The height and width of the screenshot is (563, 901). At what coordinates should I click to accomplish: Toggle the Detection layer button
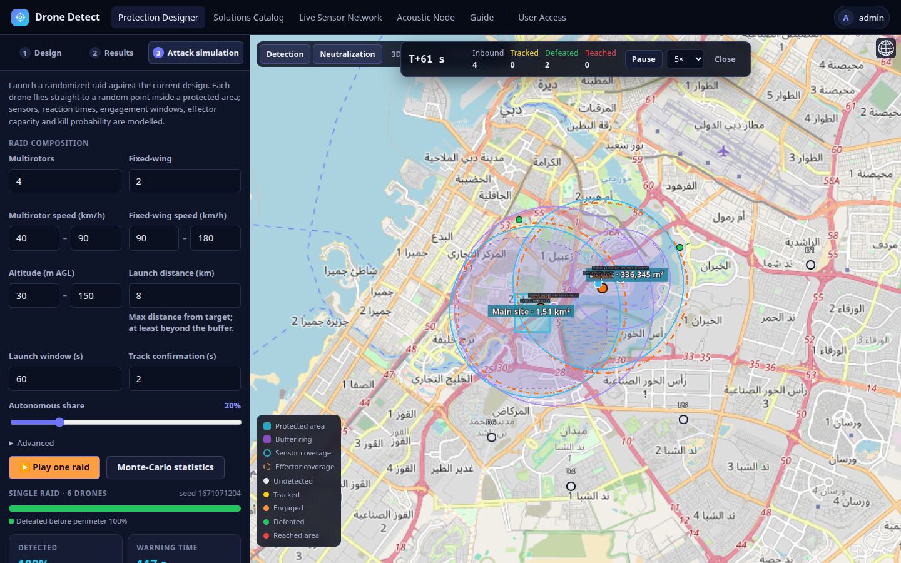click(x=285, y=54)
